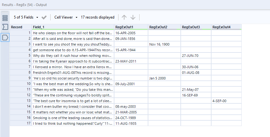Click the cell with 4-SEP-00
Image resolution: width=270 pixels, height=137 pixels.
tap(226, 101)
